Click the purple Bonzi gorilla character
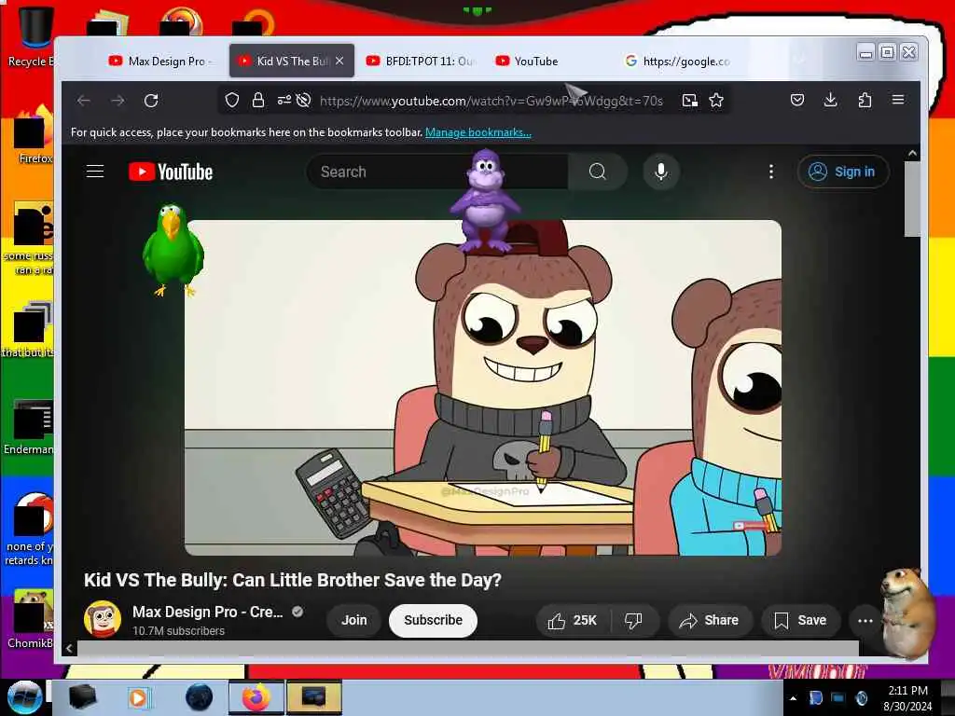The height and width of the screenshot is (716, 955). point(484,201)
